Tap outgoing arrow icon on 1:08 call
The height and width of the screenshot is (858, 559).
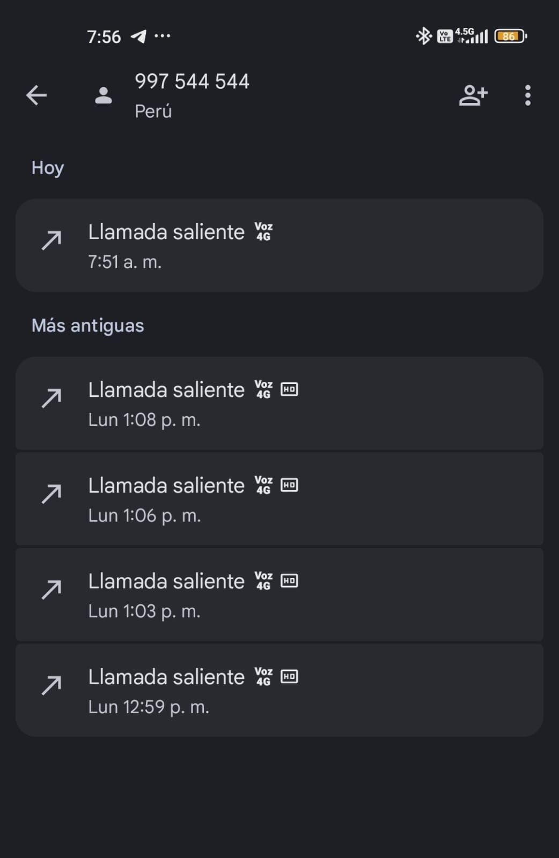(x=52, y=398)
